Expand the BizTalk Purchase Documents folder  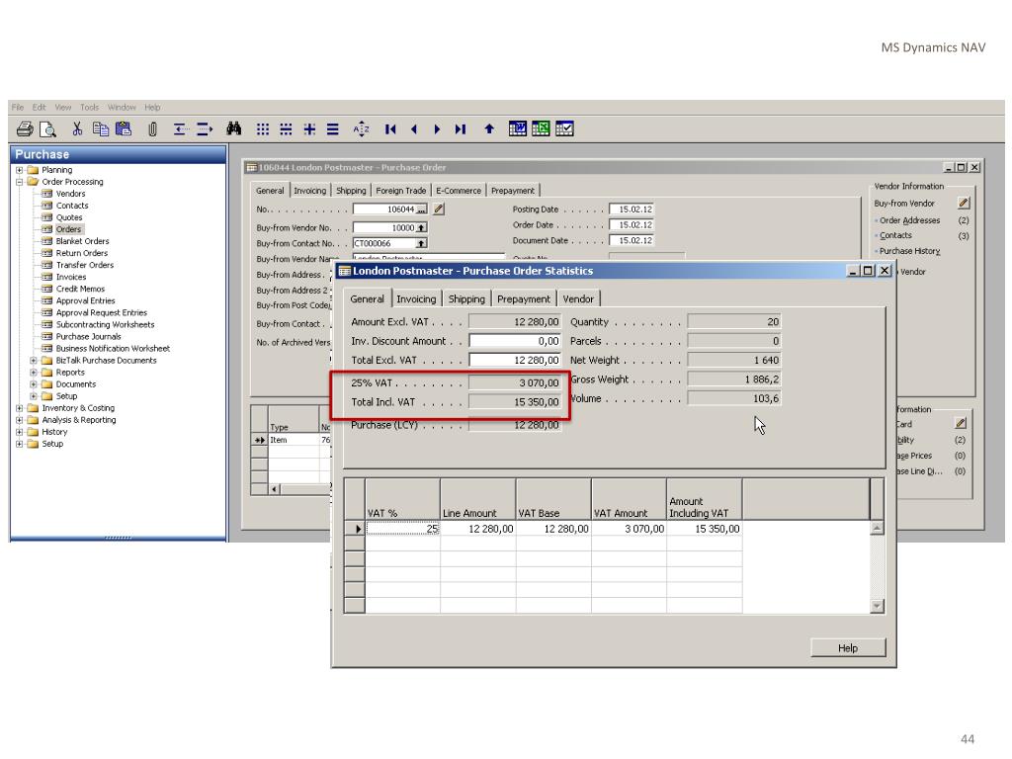[34, 361]
